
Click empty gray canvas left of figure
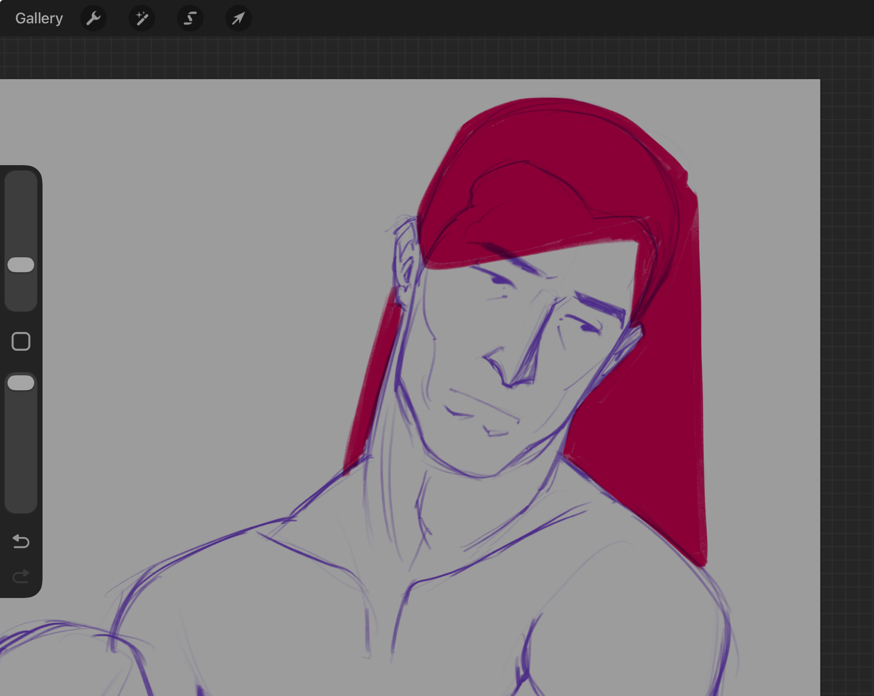(175, 306)
